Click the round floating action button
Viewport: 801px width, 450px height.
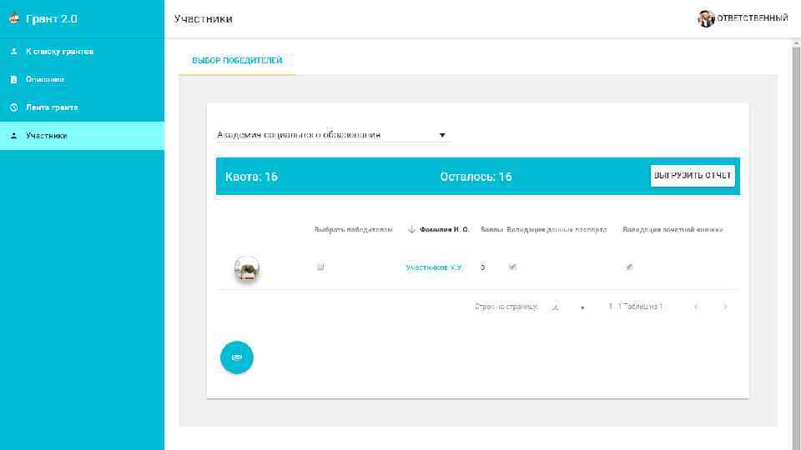point(236,357)
